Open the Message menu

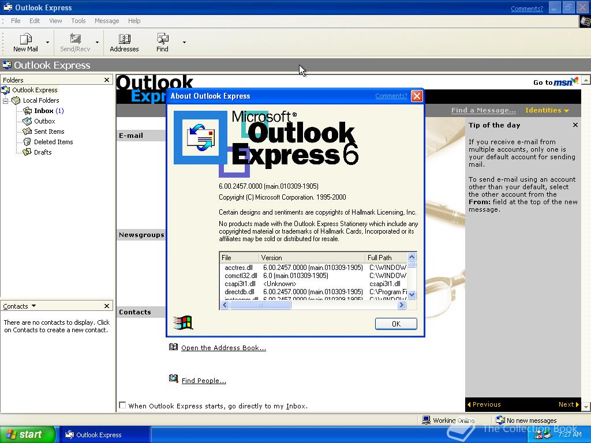pyautogui.click(x=107, y=21)
